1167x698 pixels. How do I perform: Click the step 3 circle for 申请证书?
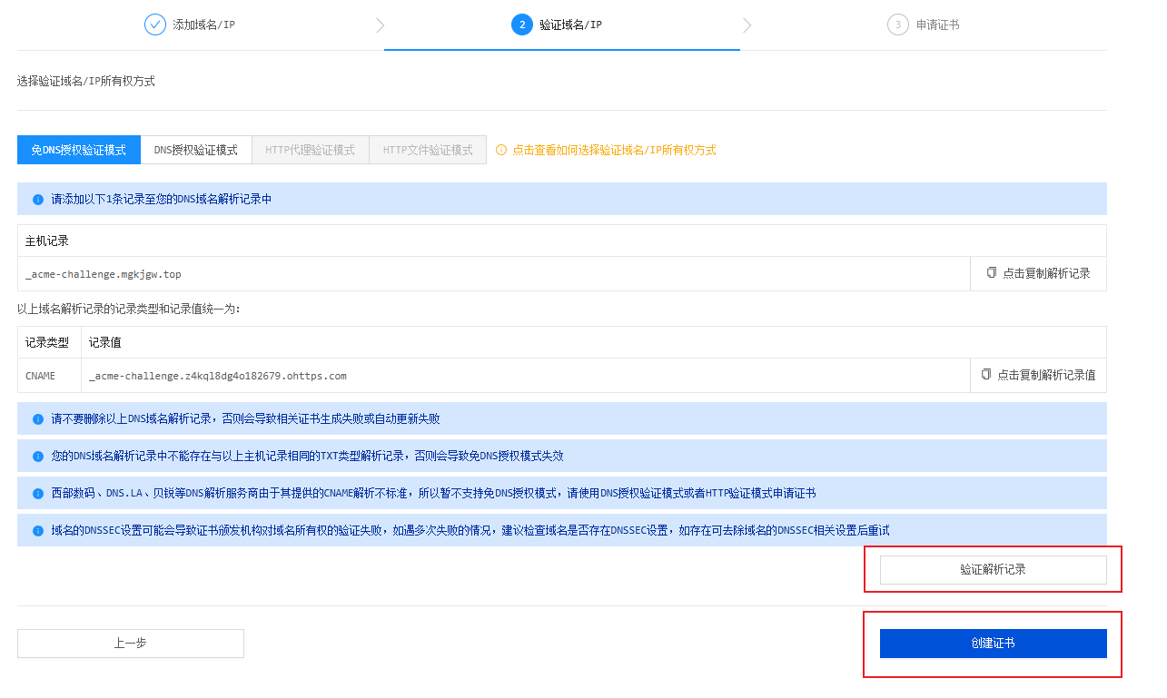(x=897, y=25)
